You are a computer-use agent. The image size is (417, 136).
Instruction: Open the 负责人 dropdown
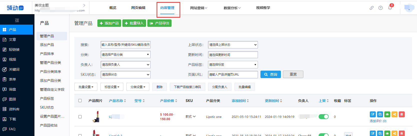click(x=126, y=65)
